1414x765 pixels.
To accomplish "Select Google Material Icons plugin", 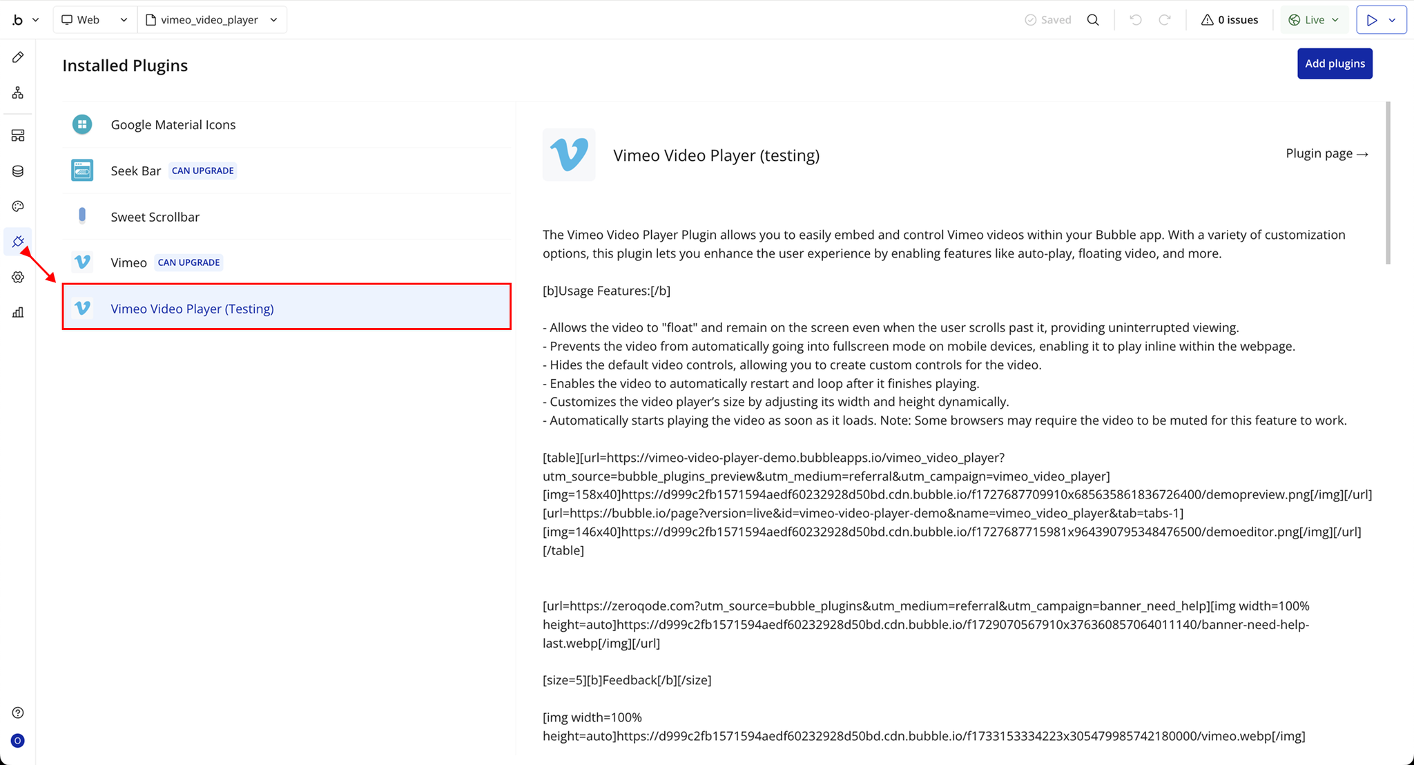I will click(x=173, y=125).
